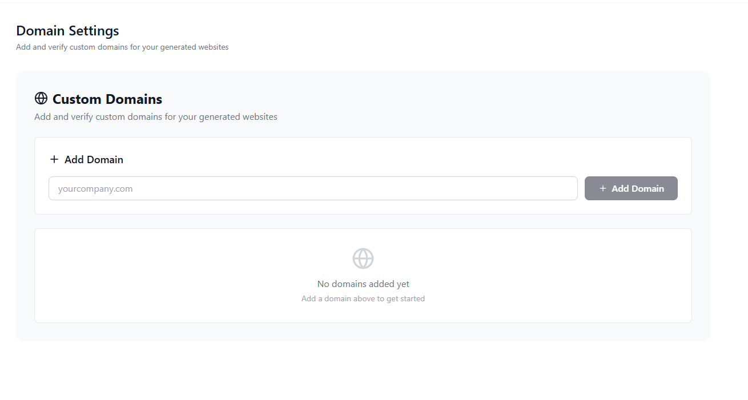This screenshot has height=400, width=748.
Task: Click the plus symbol preceding 'Add Domain' label
Action: [x=54, y=159]
